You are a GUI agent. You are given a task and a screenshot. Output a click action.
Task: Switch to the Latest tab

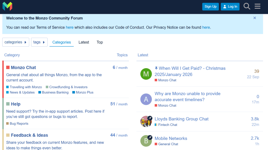click(x=84, y=42)
